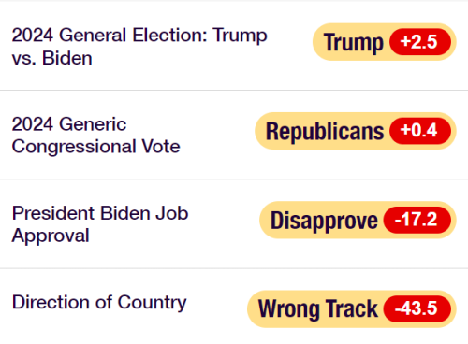Select the red -17.2 spread pill
Screen dimensions: 468x344
coord(417,220)
